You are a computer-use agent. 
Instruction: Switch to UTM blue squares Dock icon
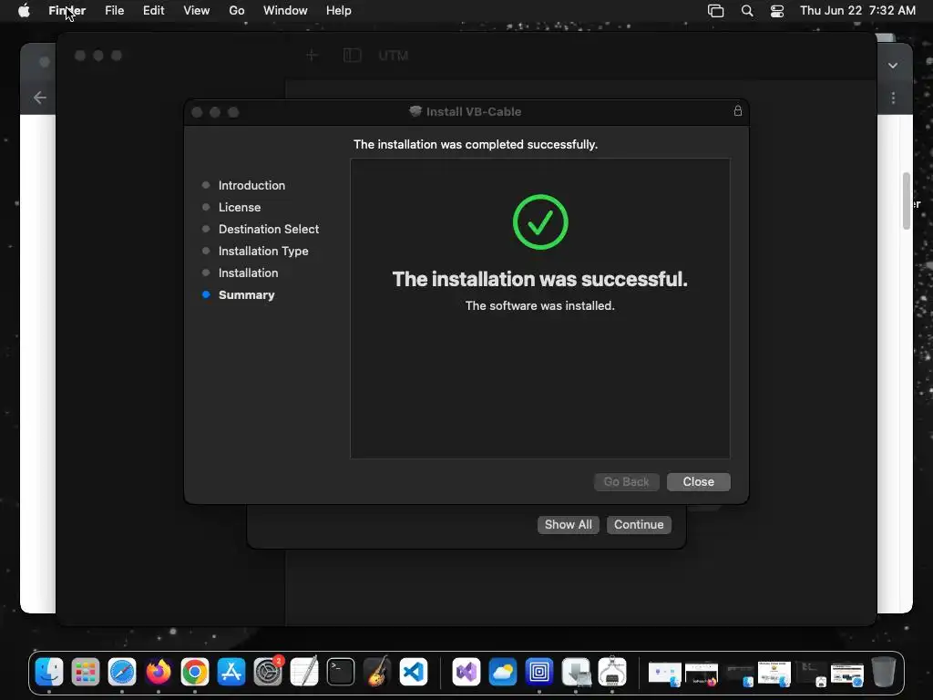539,672
